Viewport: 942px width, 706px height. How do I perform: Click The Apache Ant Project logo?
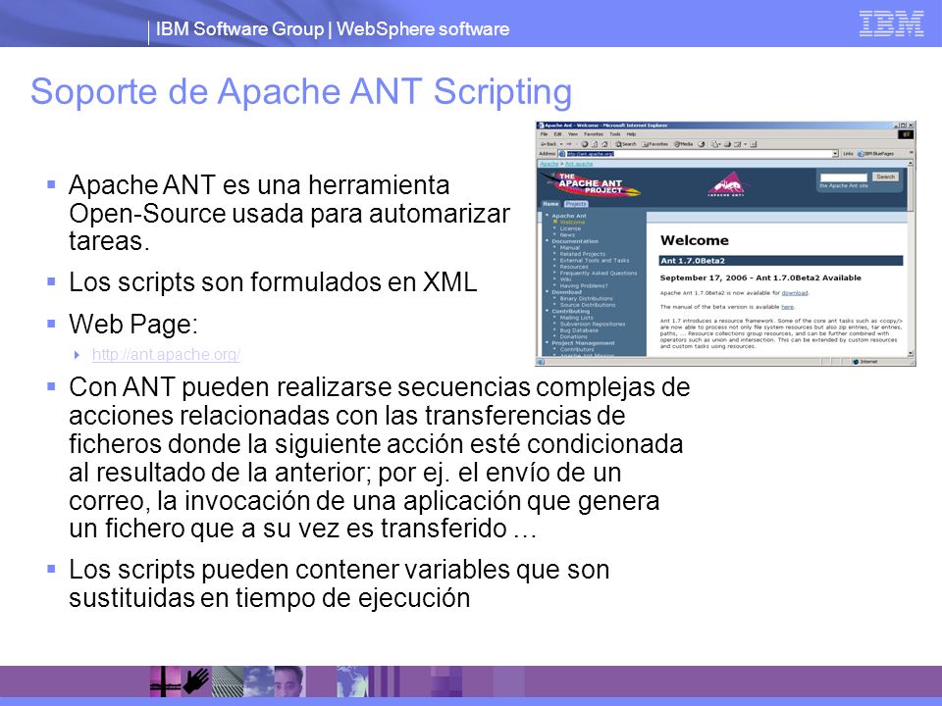(x=590, y=183)
